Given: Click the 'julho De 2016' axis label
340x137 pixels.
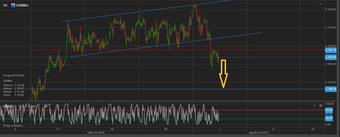Looking at the screenshot, I should point(96,133).
